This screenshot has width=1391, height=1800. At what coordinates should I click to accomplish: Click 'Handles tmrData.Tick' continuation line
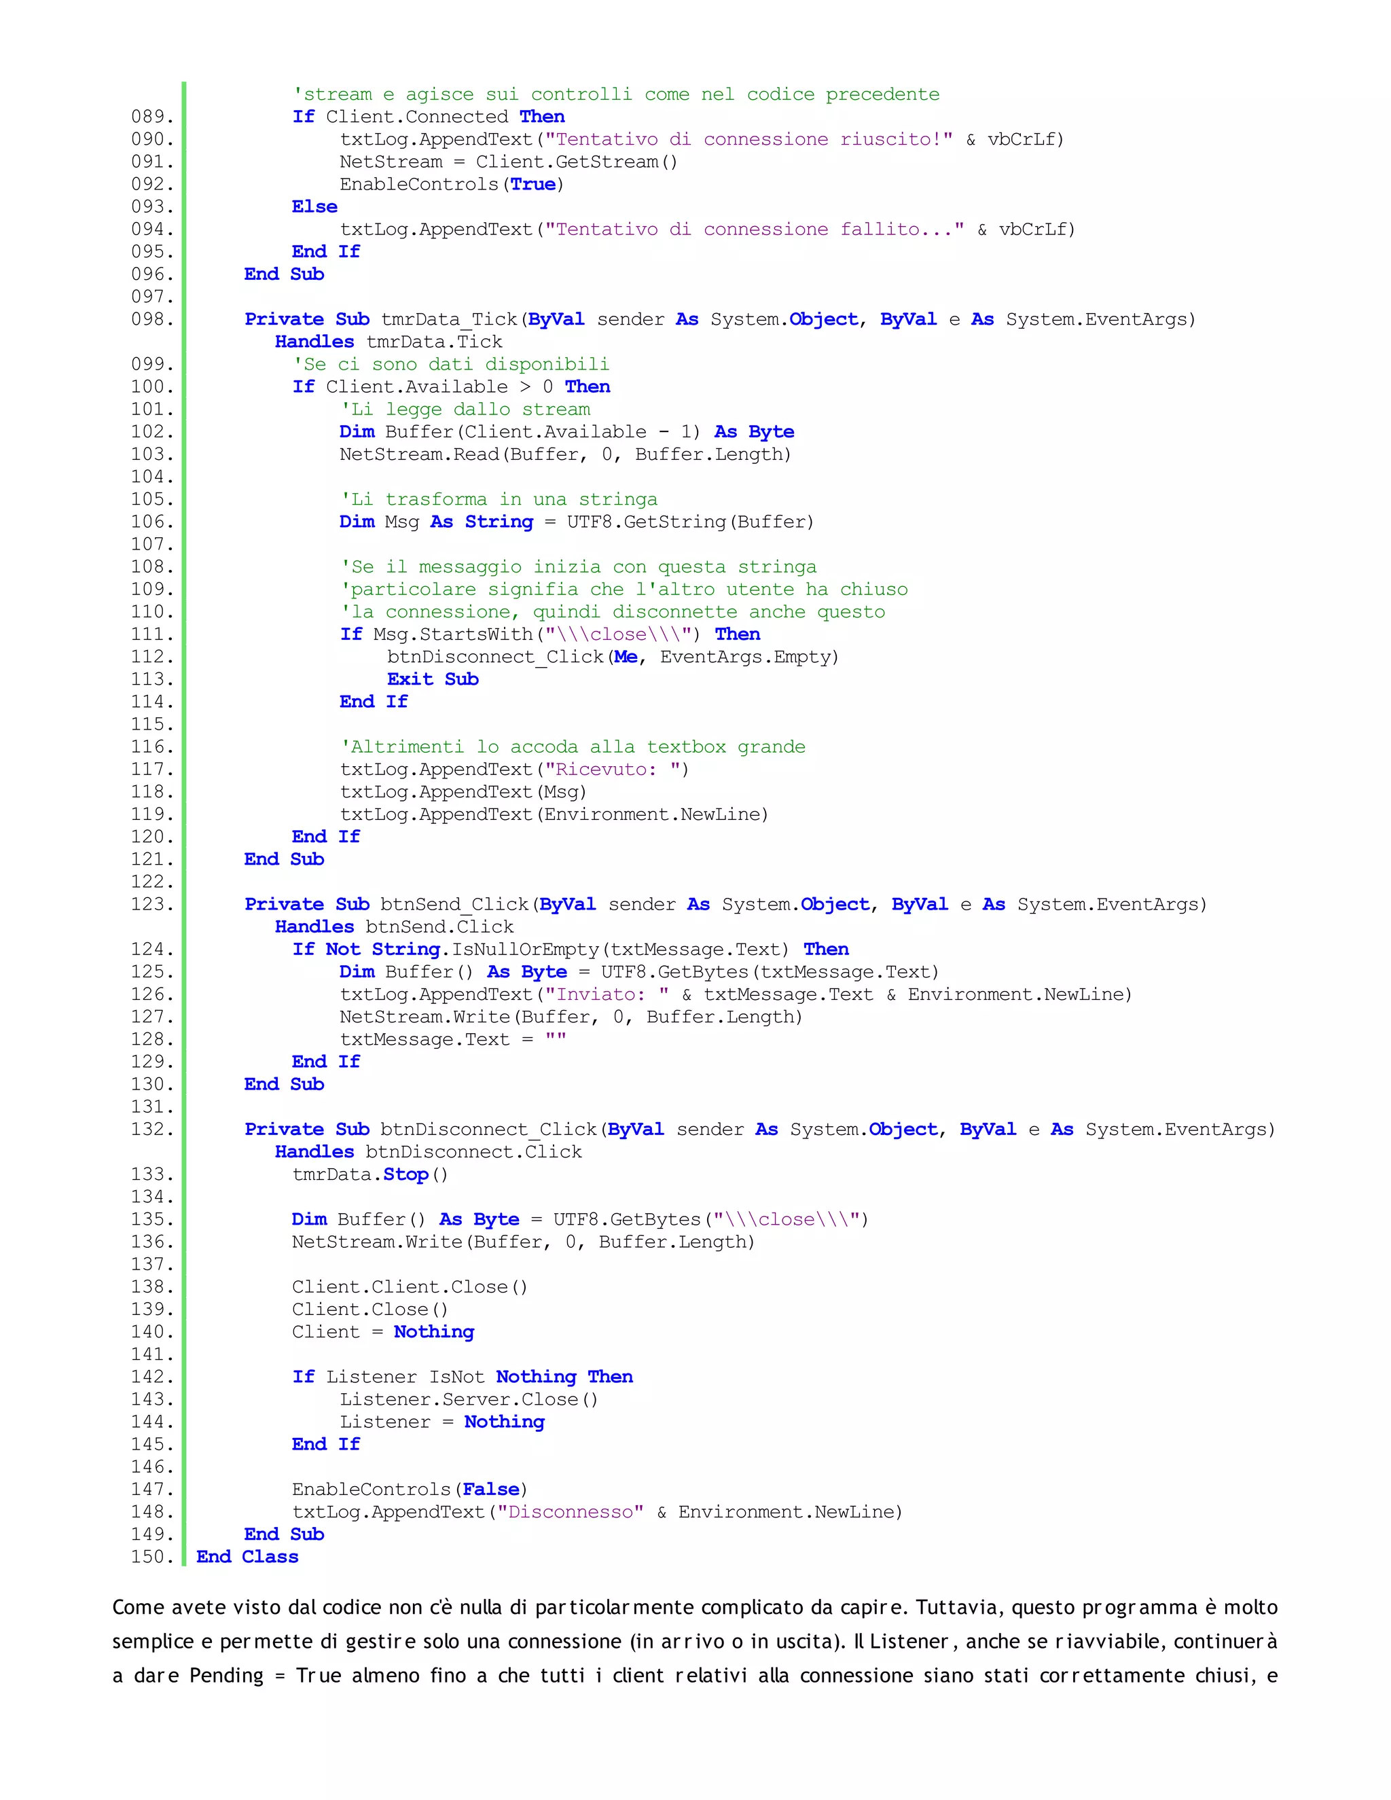[389, 342]
